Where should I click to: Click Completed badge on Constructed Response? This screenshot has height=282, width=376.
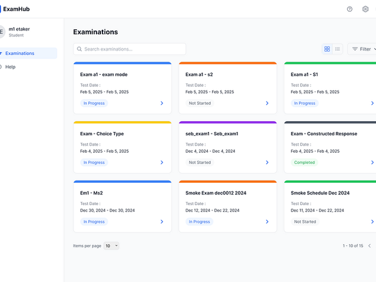pos(305,162)
